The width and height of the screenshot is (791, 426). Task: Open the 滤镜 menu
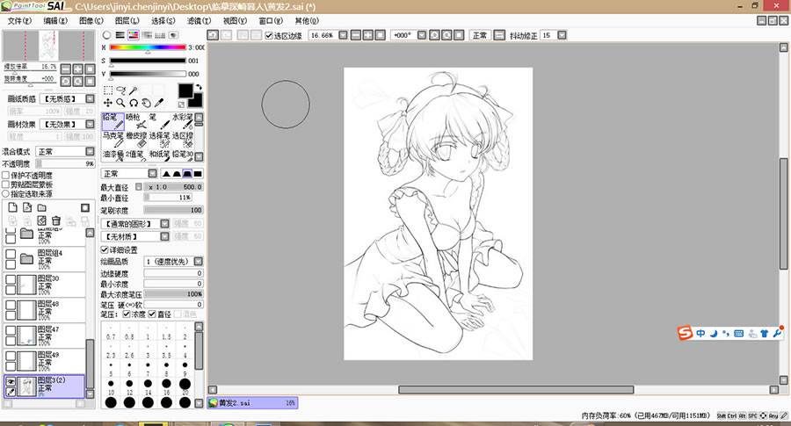[x=199, y=21]
